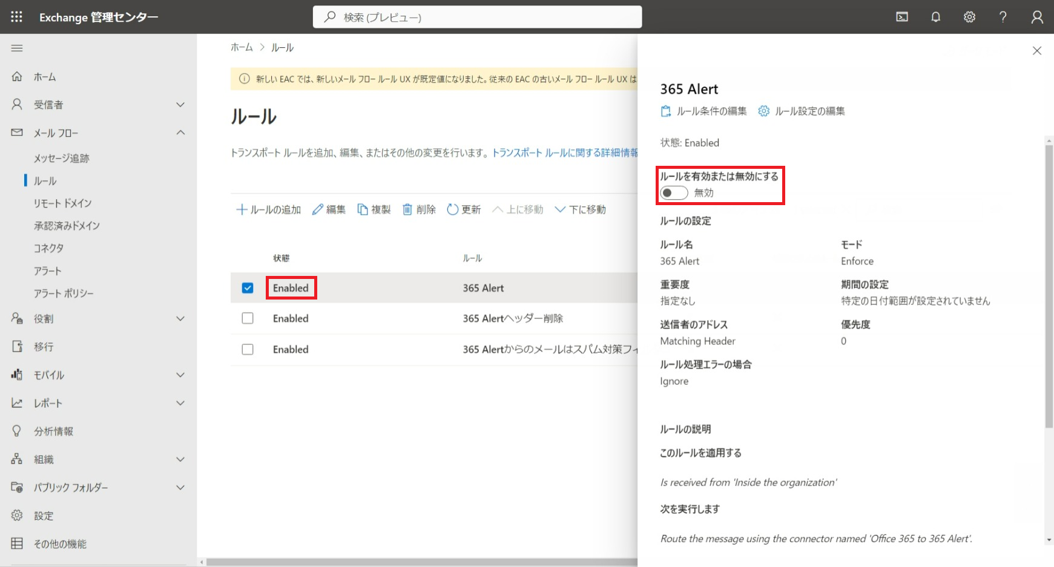Uncheck the 365 Alert rule checkbox
Screen dimensions: 1054x567
coord(248,288)
